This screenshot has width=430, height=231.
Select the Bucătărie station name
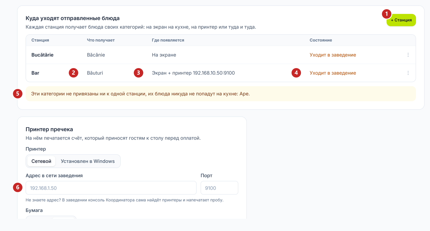(x=42, y=55)
